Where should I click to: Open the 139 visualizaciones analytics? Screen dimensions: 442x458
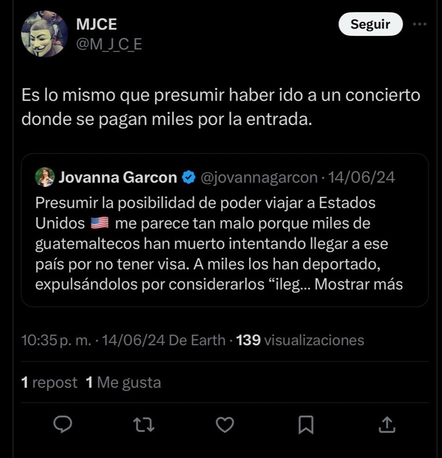click(x=300, y=341)
